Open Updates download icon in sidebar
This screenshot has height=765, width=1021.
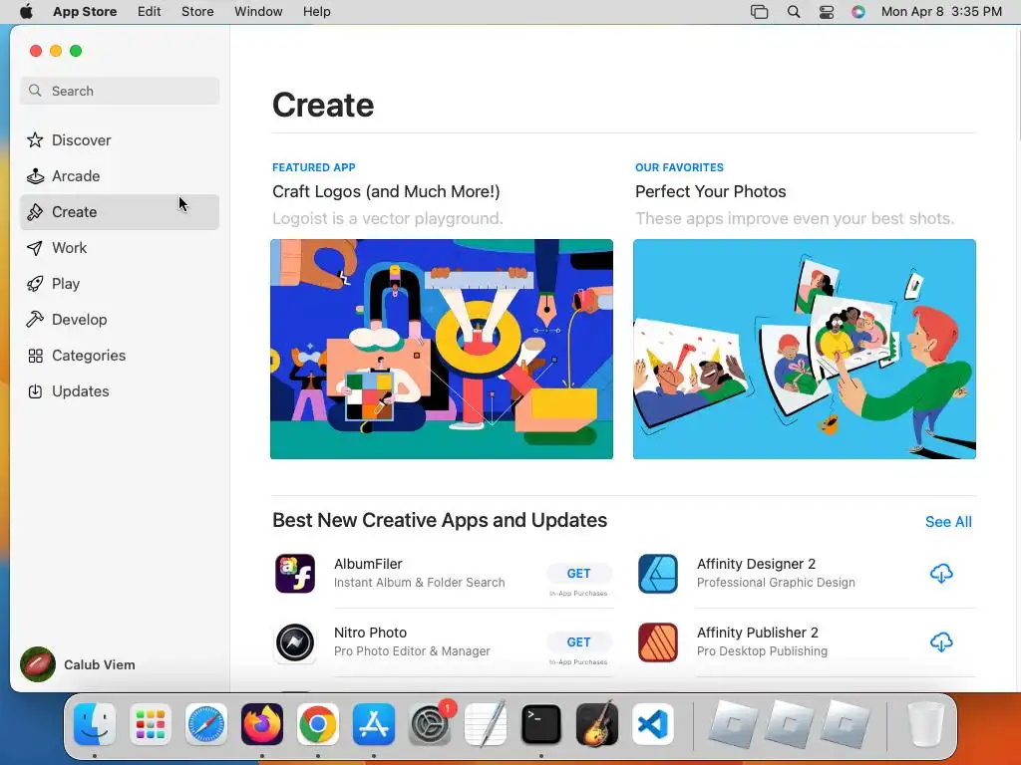[35, 390]
